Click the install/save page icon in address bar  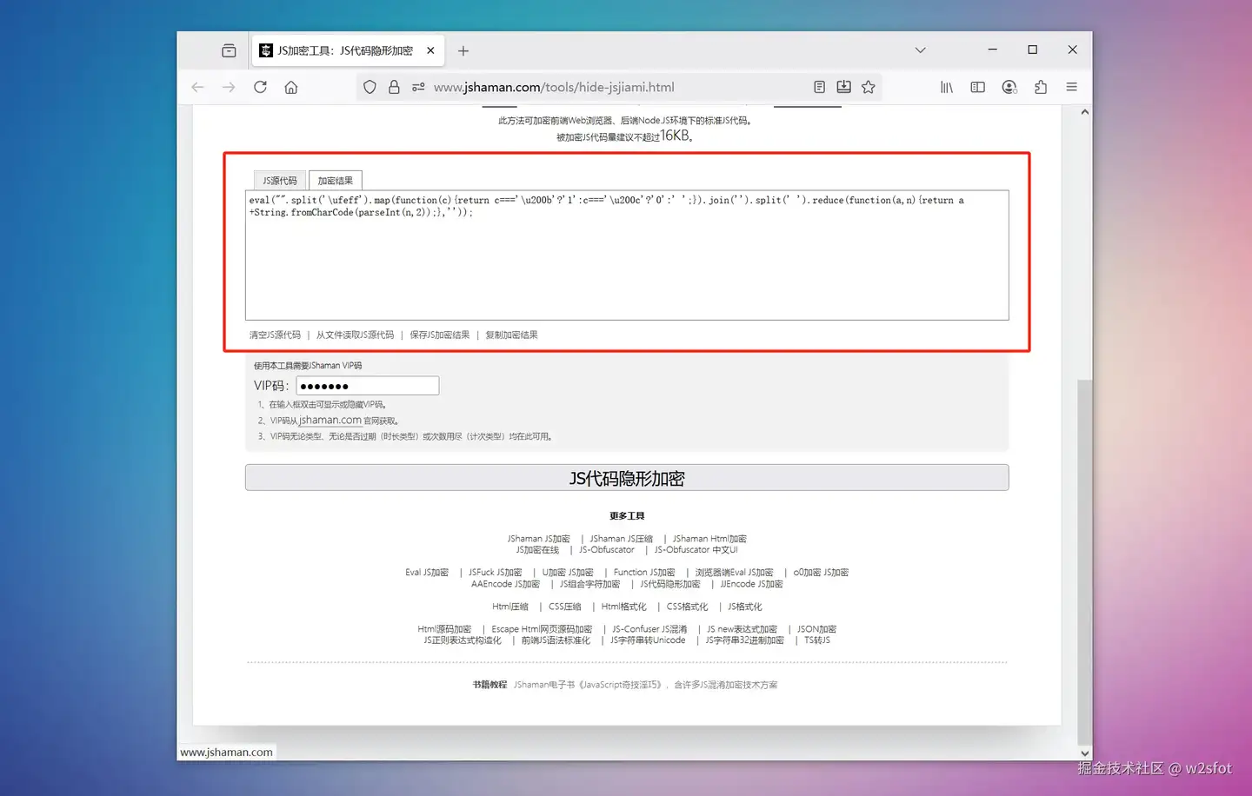843,87
